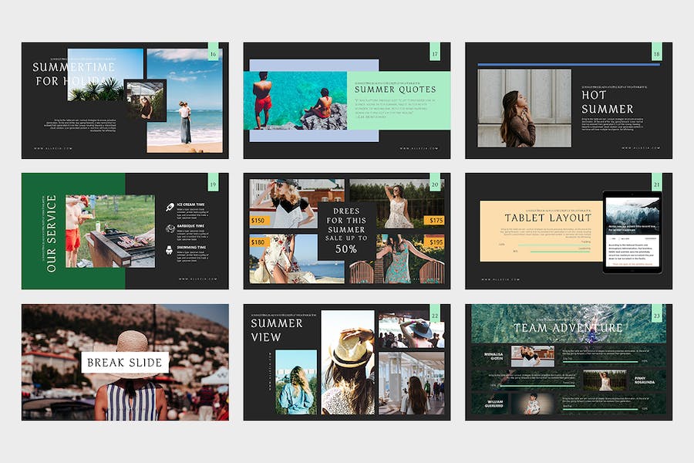Click the green page number 20 tag

pyautogui.click(x=435, y=182)
